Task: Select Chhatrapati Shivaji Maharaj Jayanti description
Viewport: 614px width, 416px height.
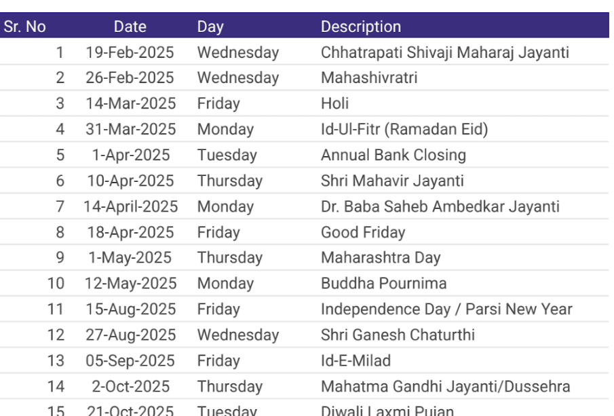Action: point(444,52)
